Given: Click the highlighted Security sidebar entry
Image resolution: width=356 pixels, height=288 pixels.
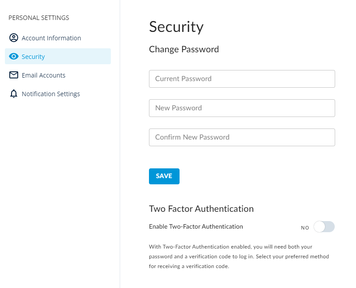Looking at the screenshot, I should (x=33, y=56).
